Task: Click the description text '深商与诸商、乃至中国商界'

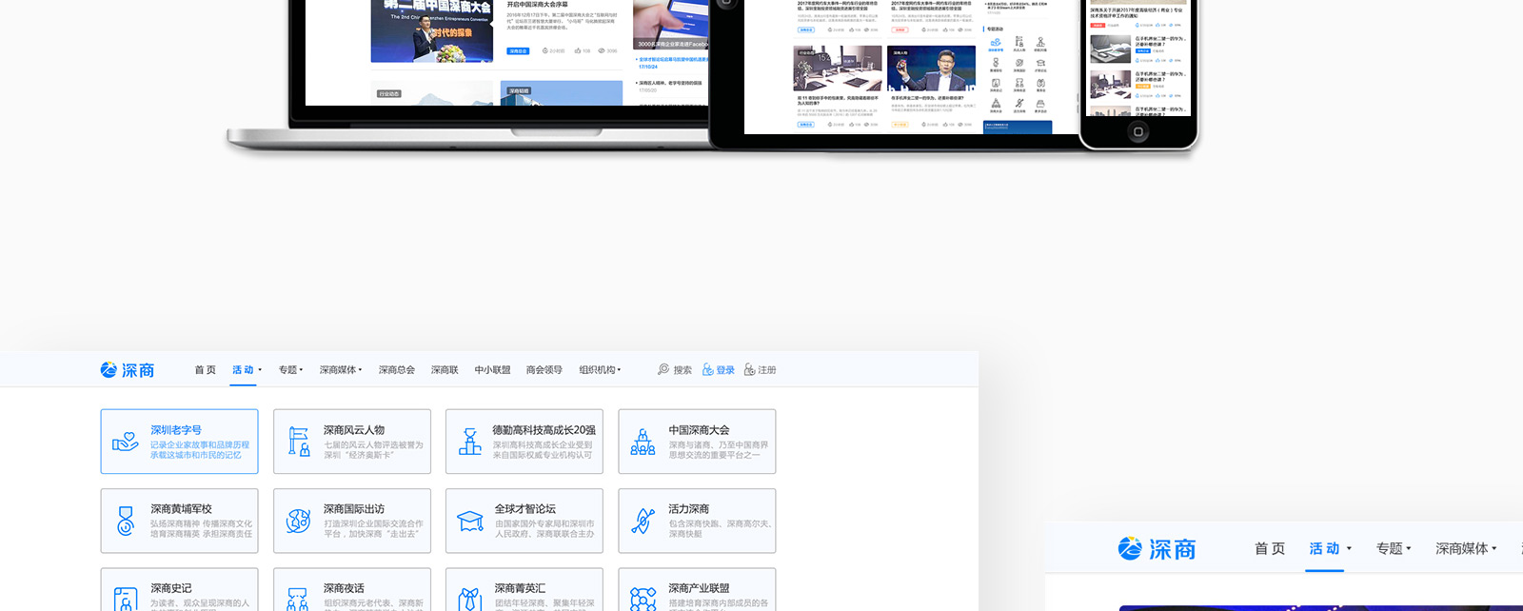Action: (718, 444)
